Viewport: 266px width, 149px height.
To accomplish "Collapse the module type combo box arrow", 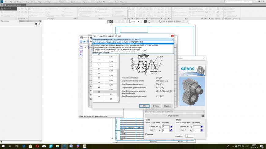I will point(172,39).
